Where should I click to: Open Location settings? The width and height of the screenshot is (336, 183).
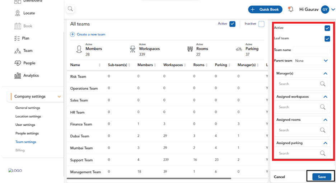click(28, 116)
